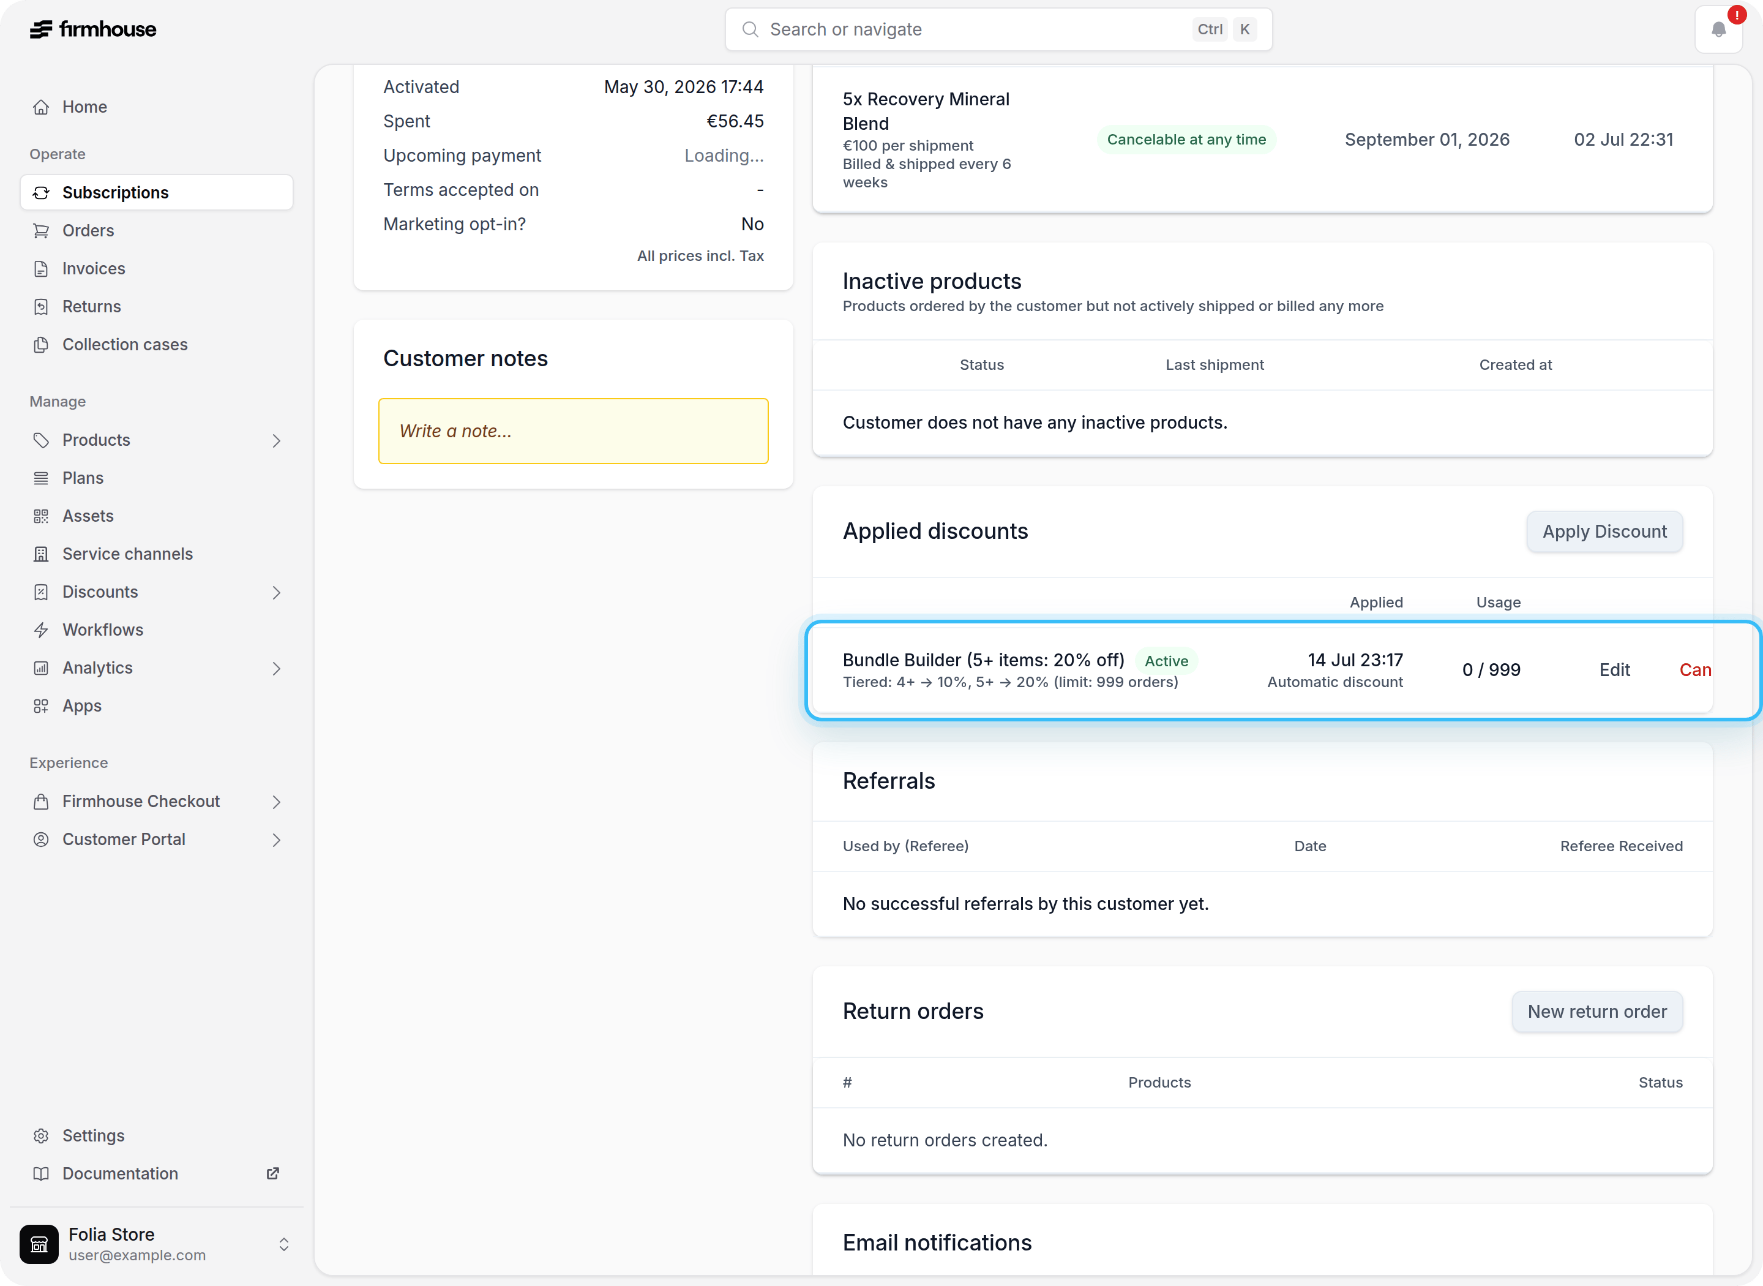Click the Apps grid icon

41,706
